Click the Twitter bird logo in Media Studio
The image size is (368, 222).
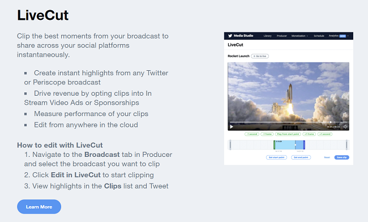click(x=230, y=36)
